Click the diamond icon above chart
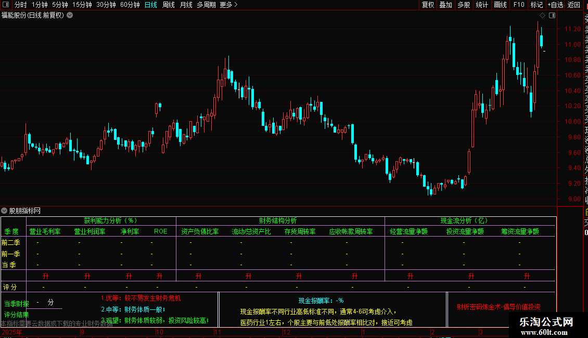 542,16
